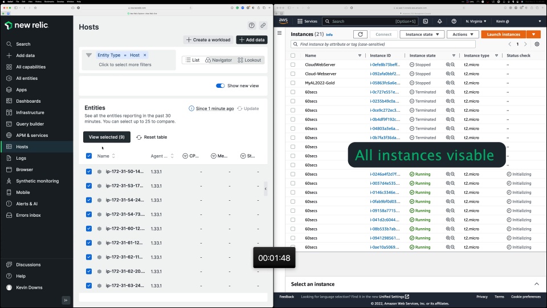Uncheck the select-all entities checkbox

pos(89,156)
